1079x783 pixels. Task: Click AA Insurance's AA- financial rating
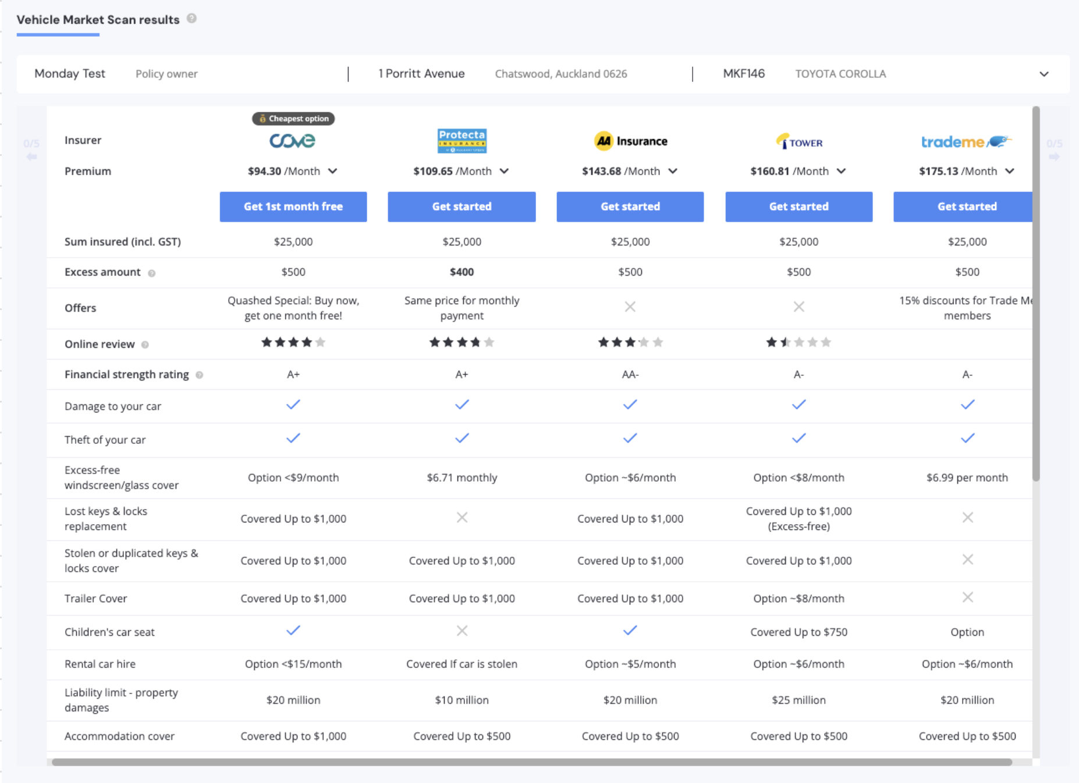pos(630,375)
